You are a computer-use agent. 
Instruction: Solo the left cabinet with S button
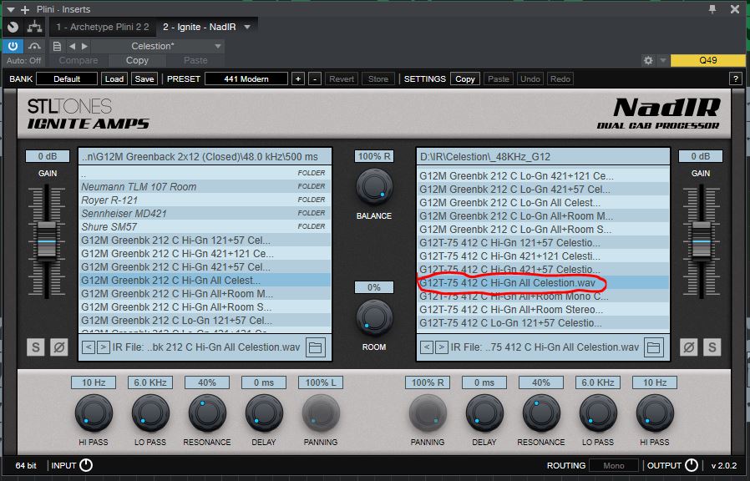click(36, 347)
